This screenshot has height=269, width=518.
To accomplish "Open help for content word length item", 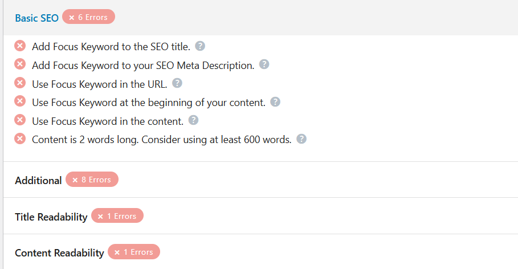I will (x=301, y=139).
